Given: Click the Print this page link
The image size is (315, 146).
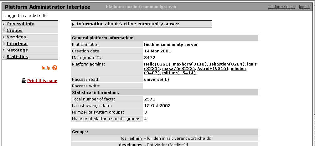Looking at the screenshot, I should tap(42, 81).
